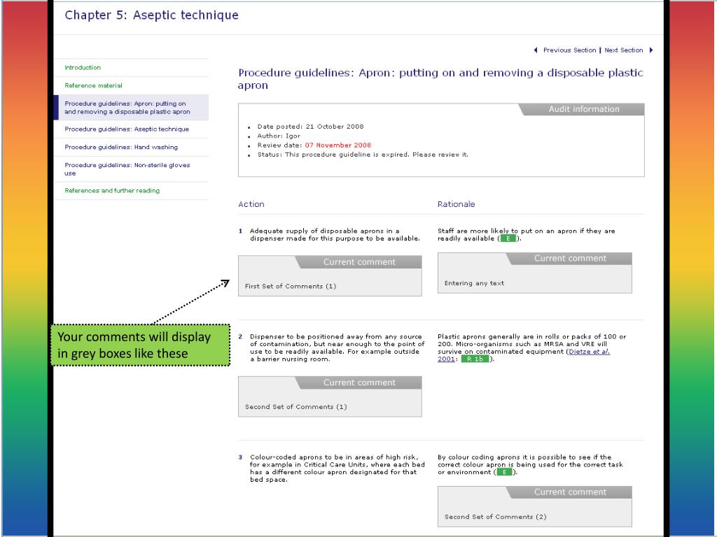Open Reference material in the sidebar
The width and height of the screenshot is (717, 537).
pyautogui.click(x=93, y=85)
